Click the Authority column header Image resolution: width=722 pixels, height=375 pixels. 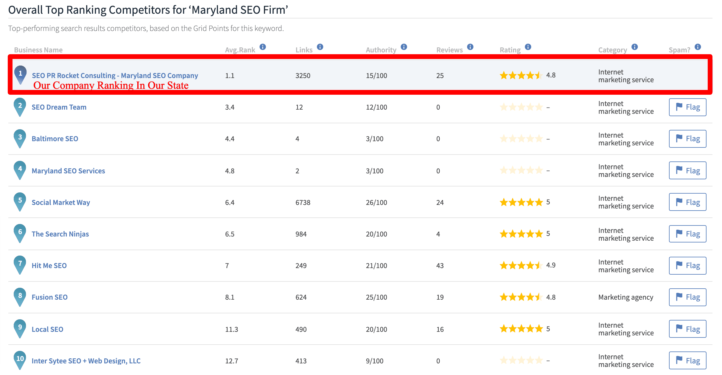click(381, 50)
